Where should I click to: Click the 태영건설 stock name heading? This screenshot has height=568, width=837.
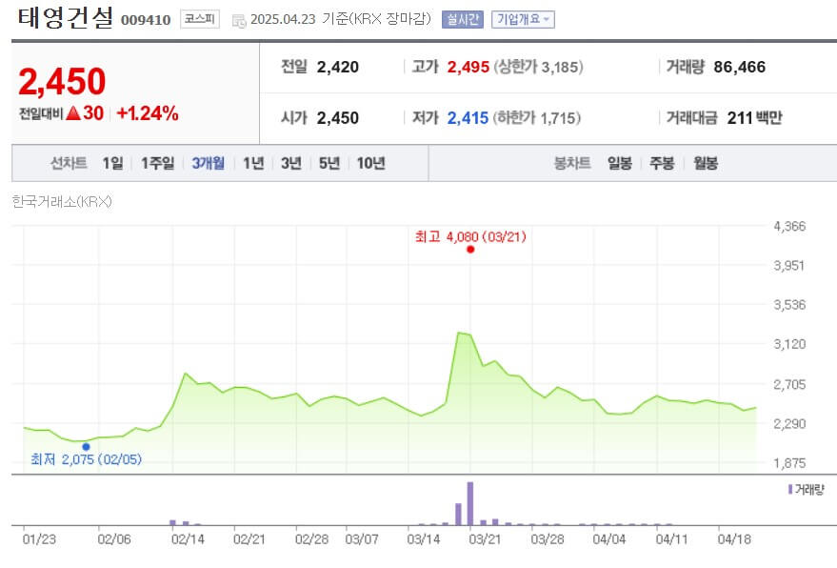66,18
